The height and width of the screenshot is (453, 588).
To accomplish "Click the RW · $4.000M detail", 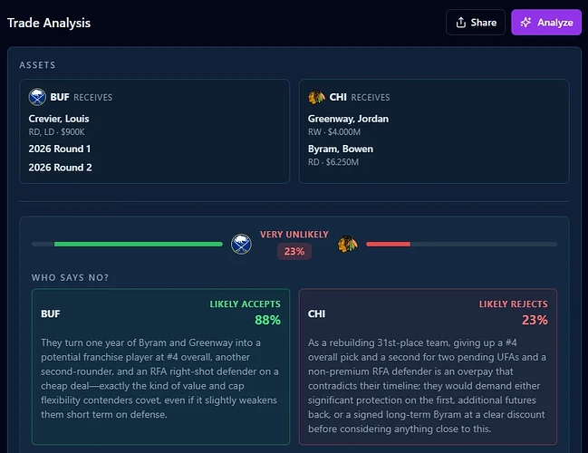I will pyautogui.click(x=334, y=132).
